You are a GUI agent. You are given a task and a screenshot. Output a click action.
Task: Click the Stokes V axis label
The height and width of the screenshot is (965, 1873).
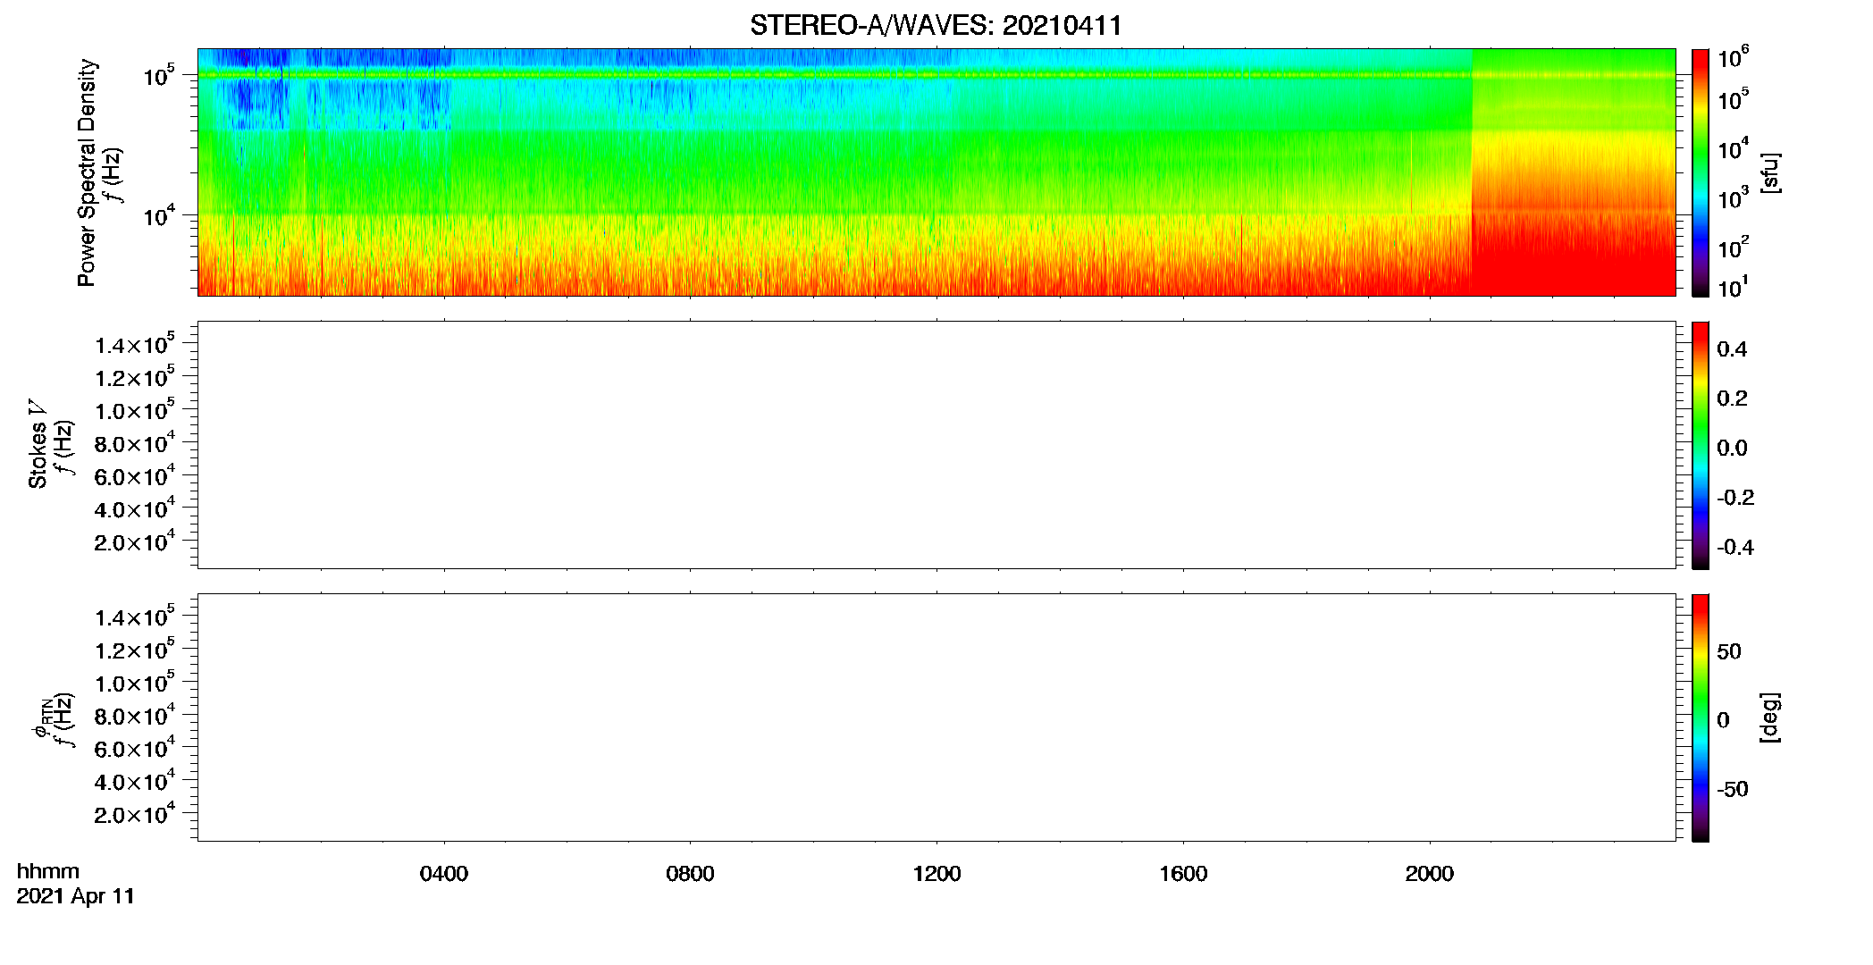[38, 444]
